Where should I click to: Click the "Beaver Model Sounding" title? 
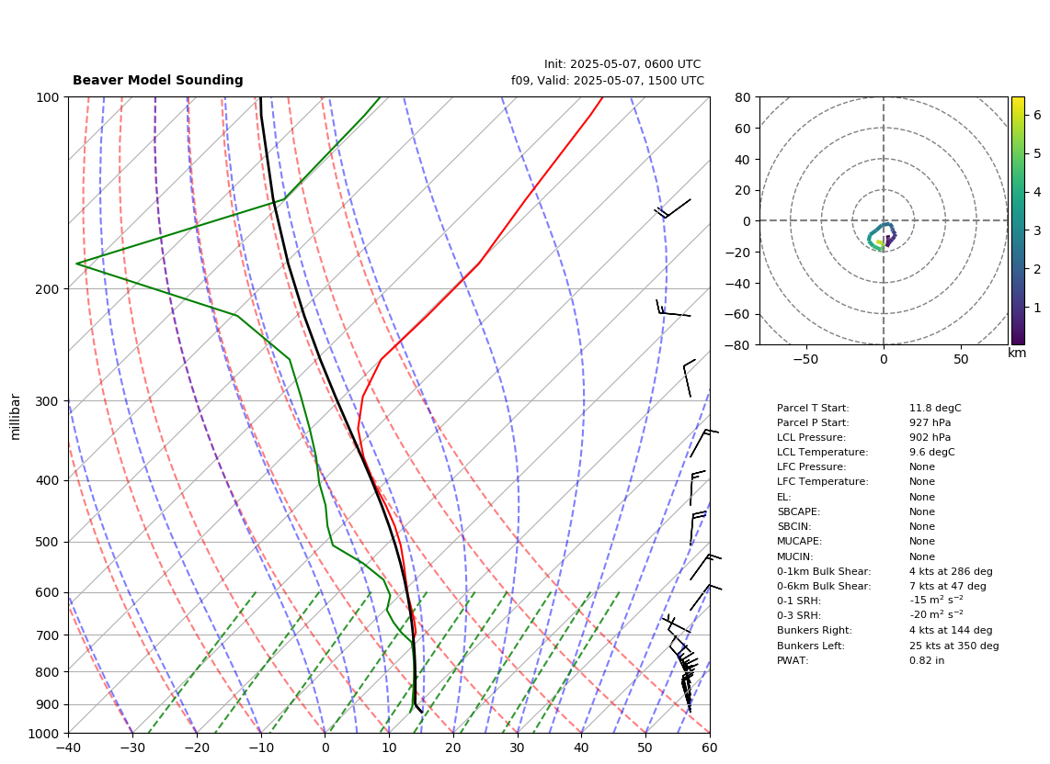158,80
